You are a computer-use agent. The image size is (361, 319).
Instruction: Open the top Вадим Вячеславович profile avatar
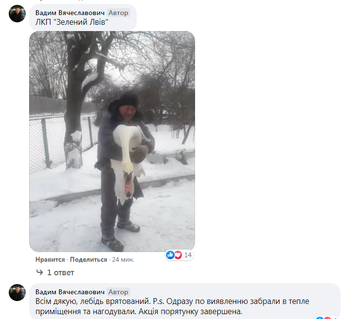17,14
